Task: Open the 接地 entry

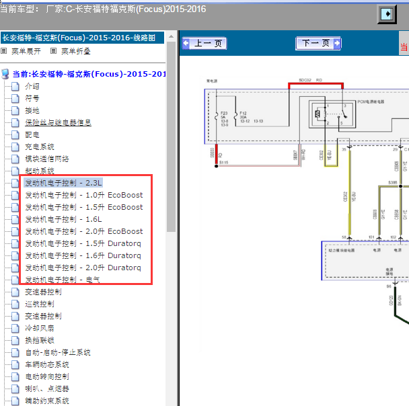Action: click(x=32, y=110)
